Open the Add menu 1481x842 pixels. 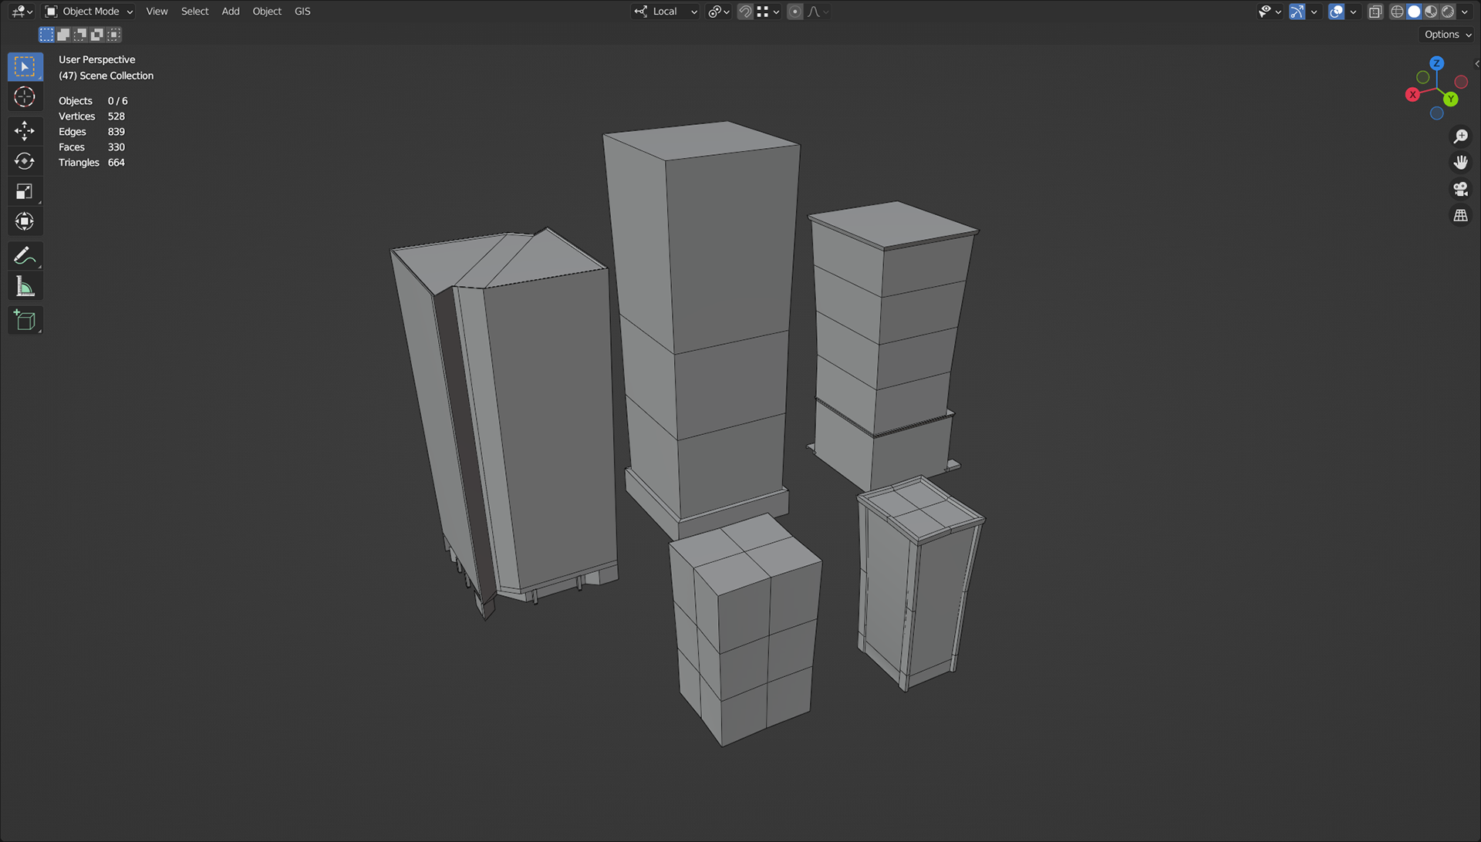[231, 12]
